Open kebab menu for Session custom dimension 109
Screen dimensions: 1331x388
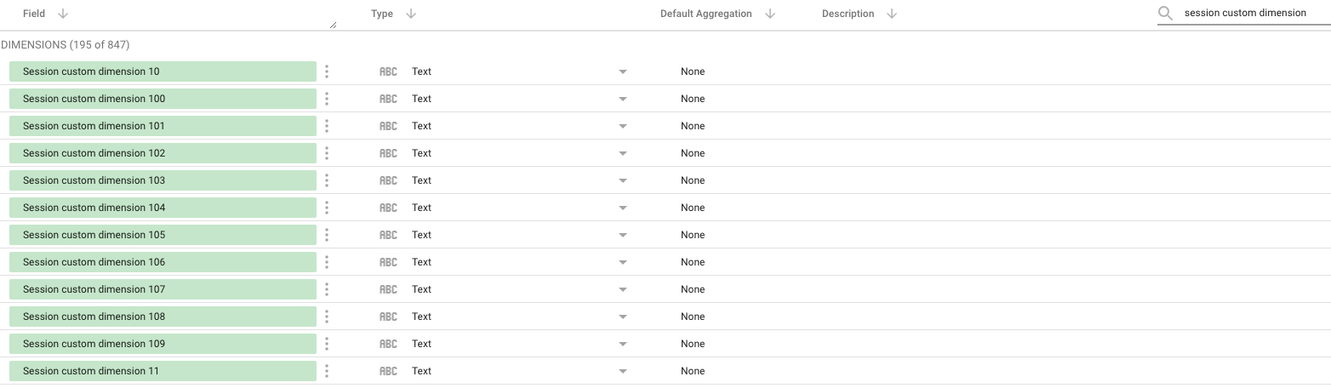327,344
